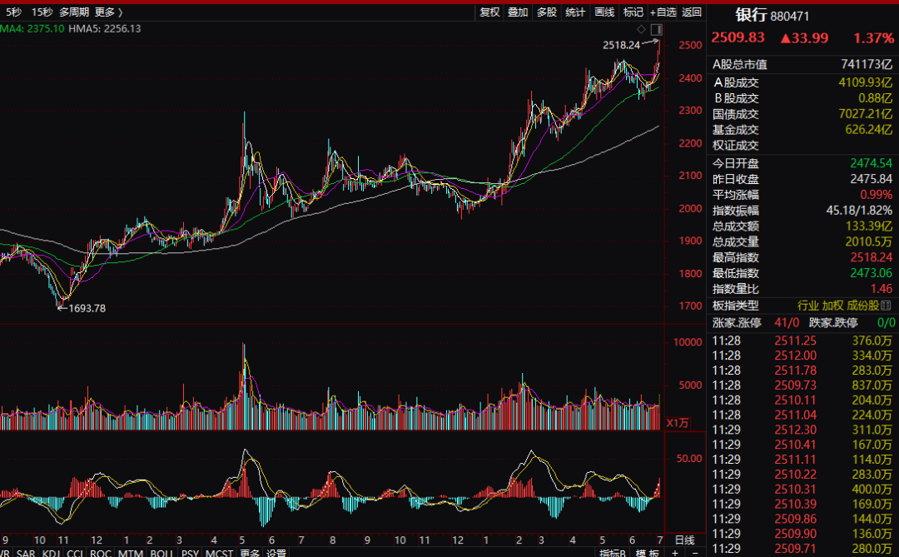899x557 pixels.
Task: Open the 设置 indicator settings
Action: pyautogui.click(x=276, y=553)
